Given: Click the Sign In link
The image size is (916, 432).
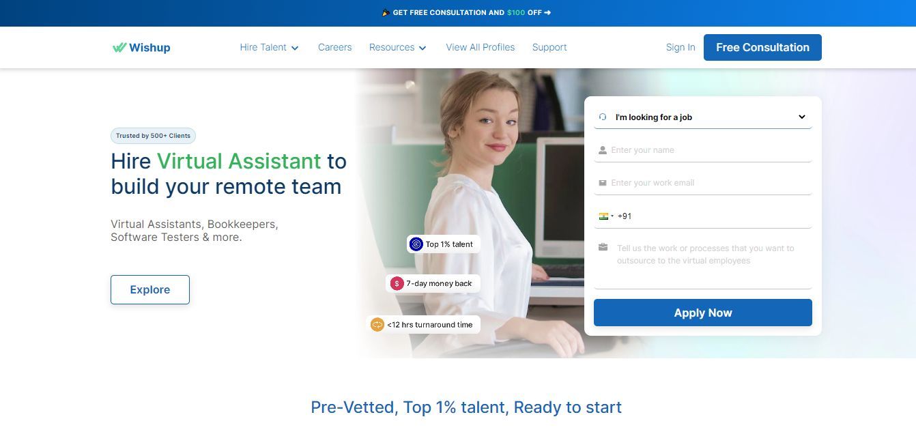Looking at the screenshot, I should pos(680,48).
